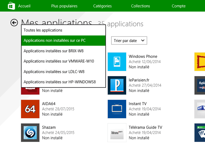205x145 pixels.
Task: Open the Plus populaires tab
Action: tap(64, 6)
